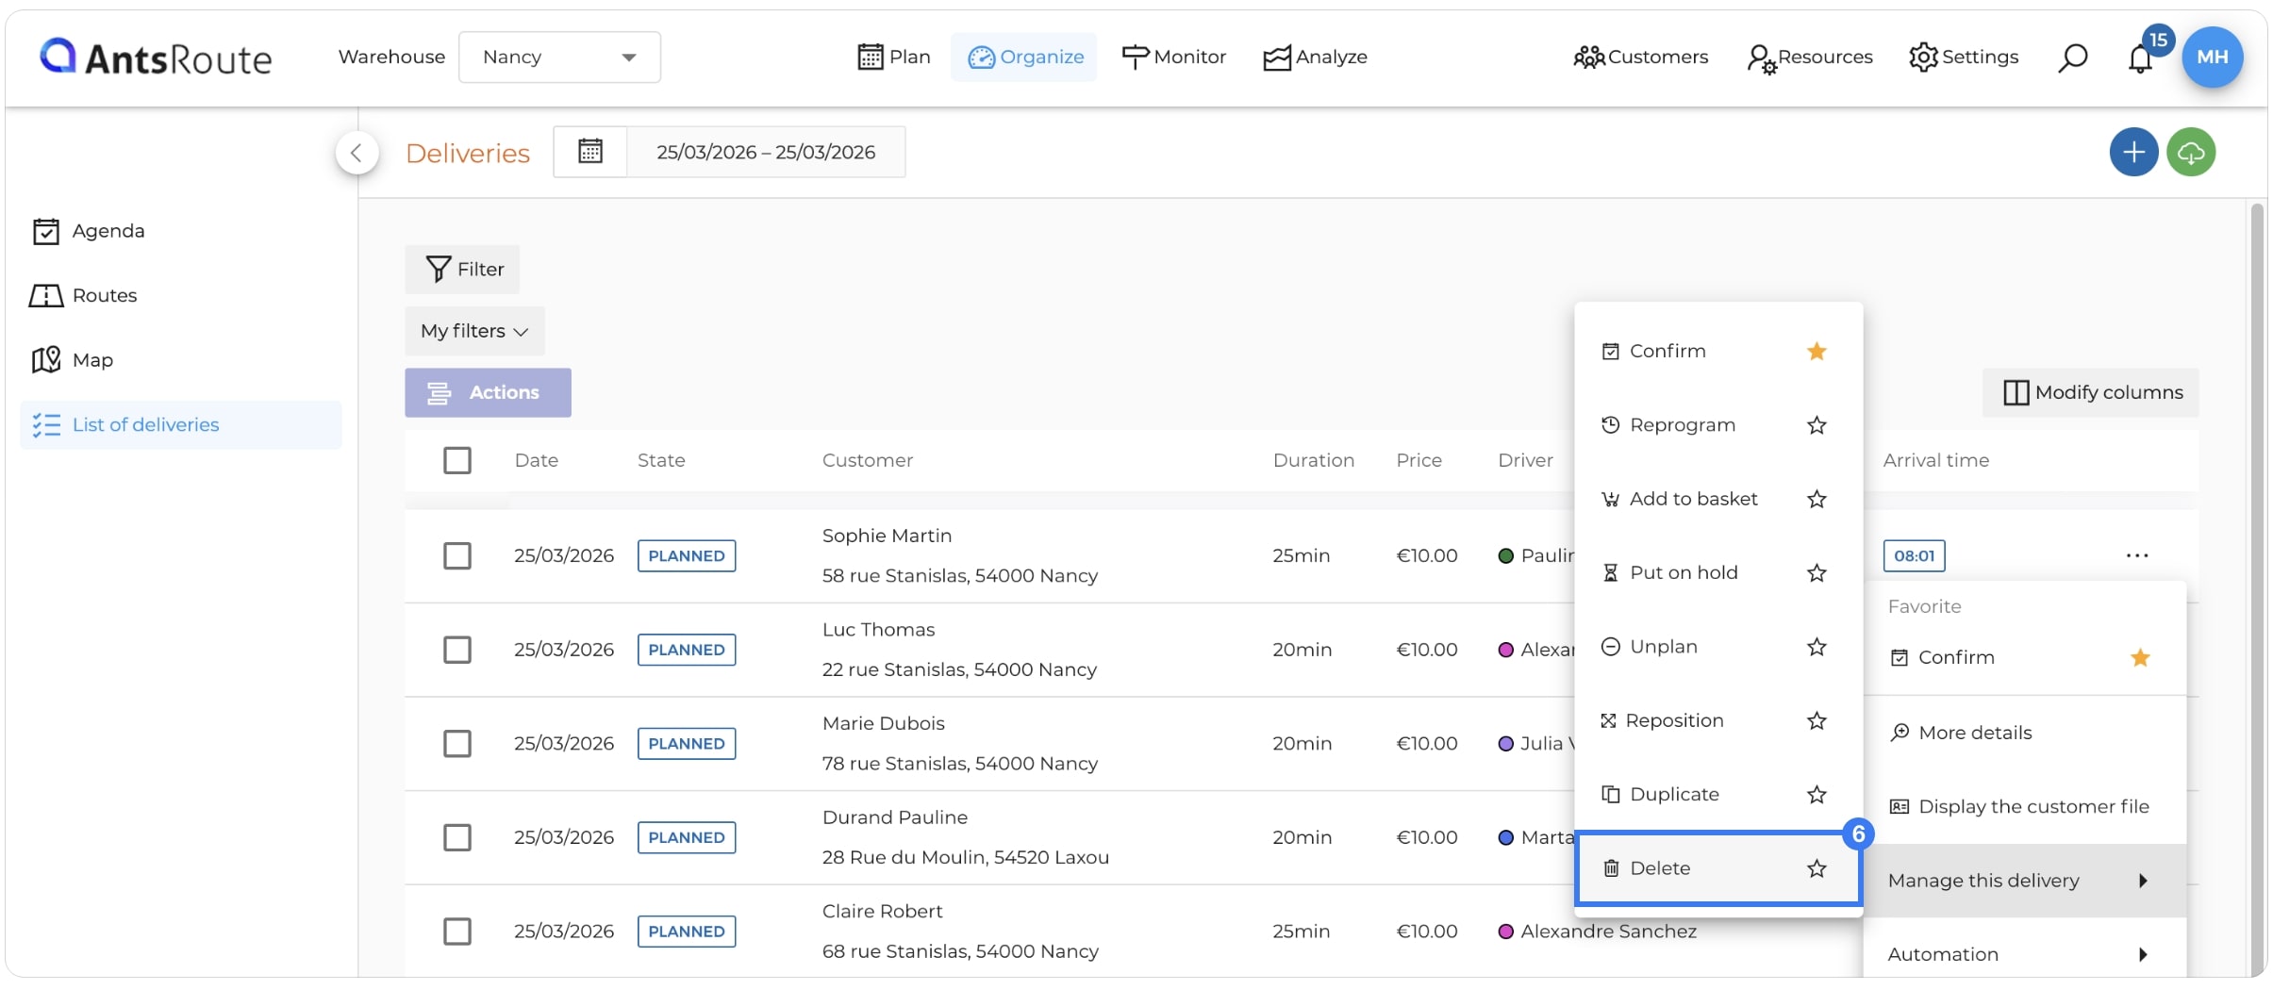Click the green cloud import button
Viewport: 2273px width, 990px height.
tap(2191, 152)
